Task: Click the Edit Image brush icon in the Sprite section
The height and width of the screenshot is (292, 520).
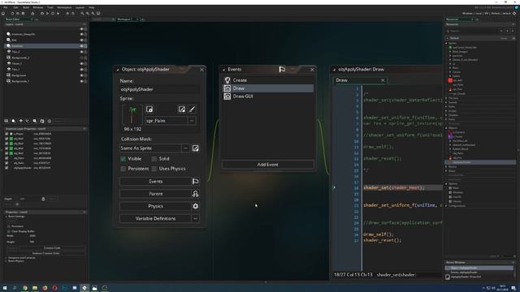Action: click(x=192, y=109)
